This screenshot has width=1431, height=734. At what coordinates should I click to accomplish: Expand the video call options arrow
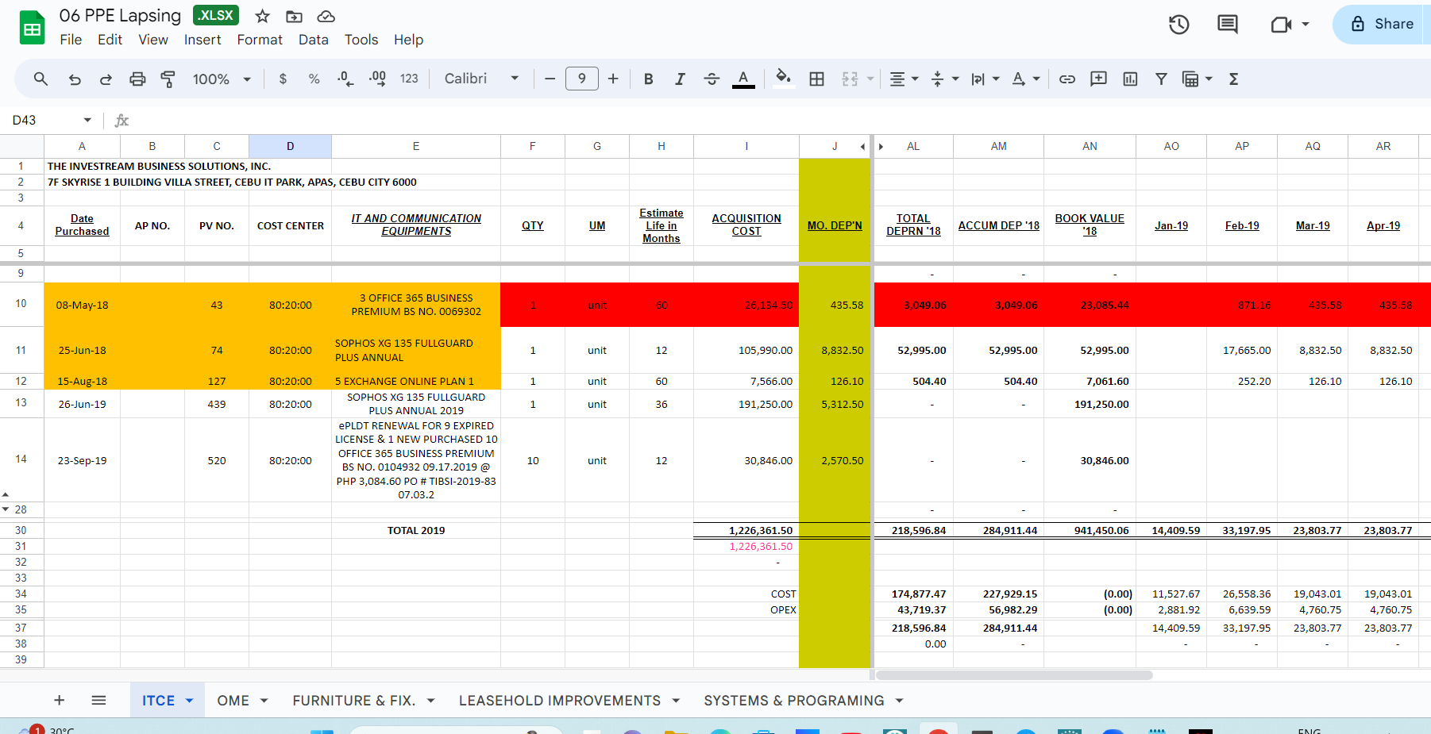1306,25
